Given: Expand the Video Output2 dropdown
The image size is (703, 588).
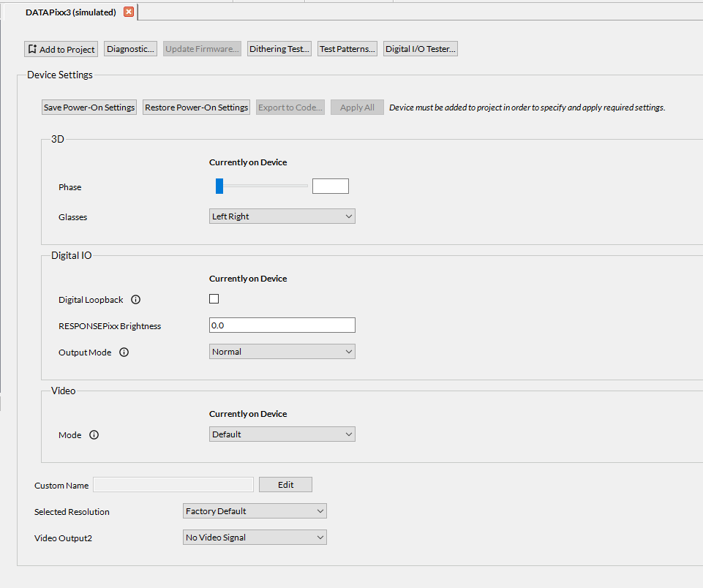Looking at the screenshot, I should (x=254, y=538).
